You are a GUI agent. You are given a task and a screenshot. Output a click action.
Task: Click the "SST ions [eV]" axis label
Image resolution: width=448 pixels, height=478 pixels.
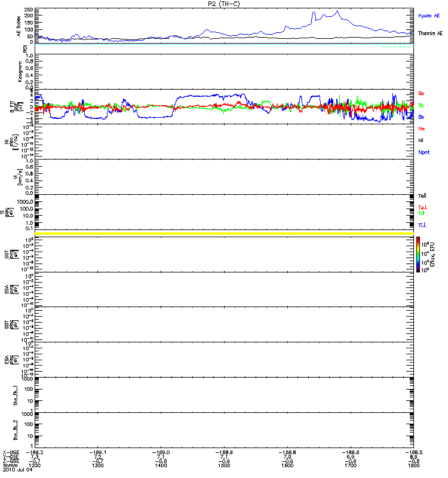click(x=11, y=255)
